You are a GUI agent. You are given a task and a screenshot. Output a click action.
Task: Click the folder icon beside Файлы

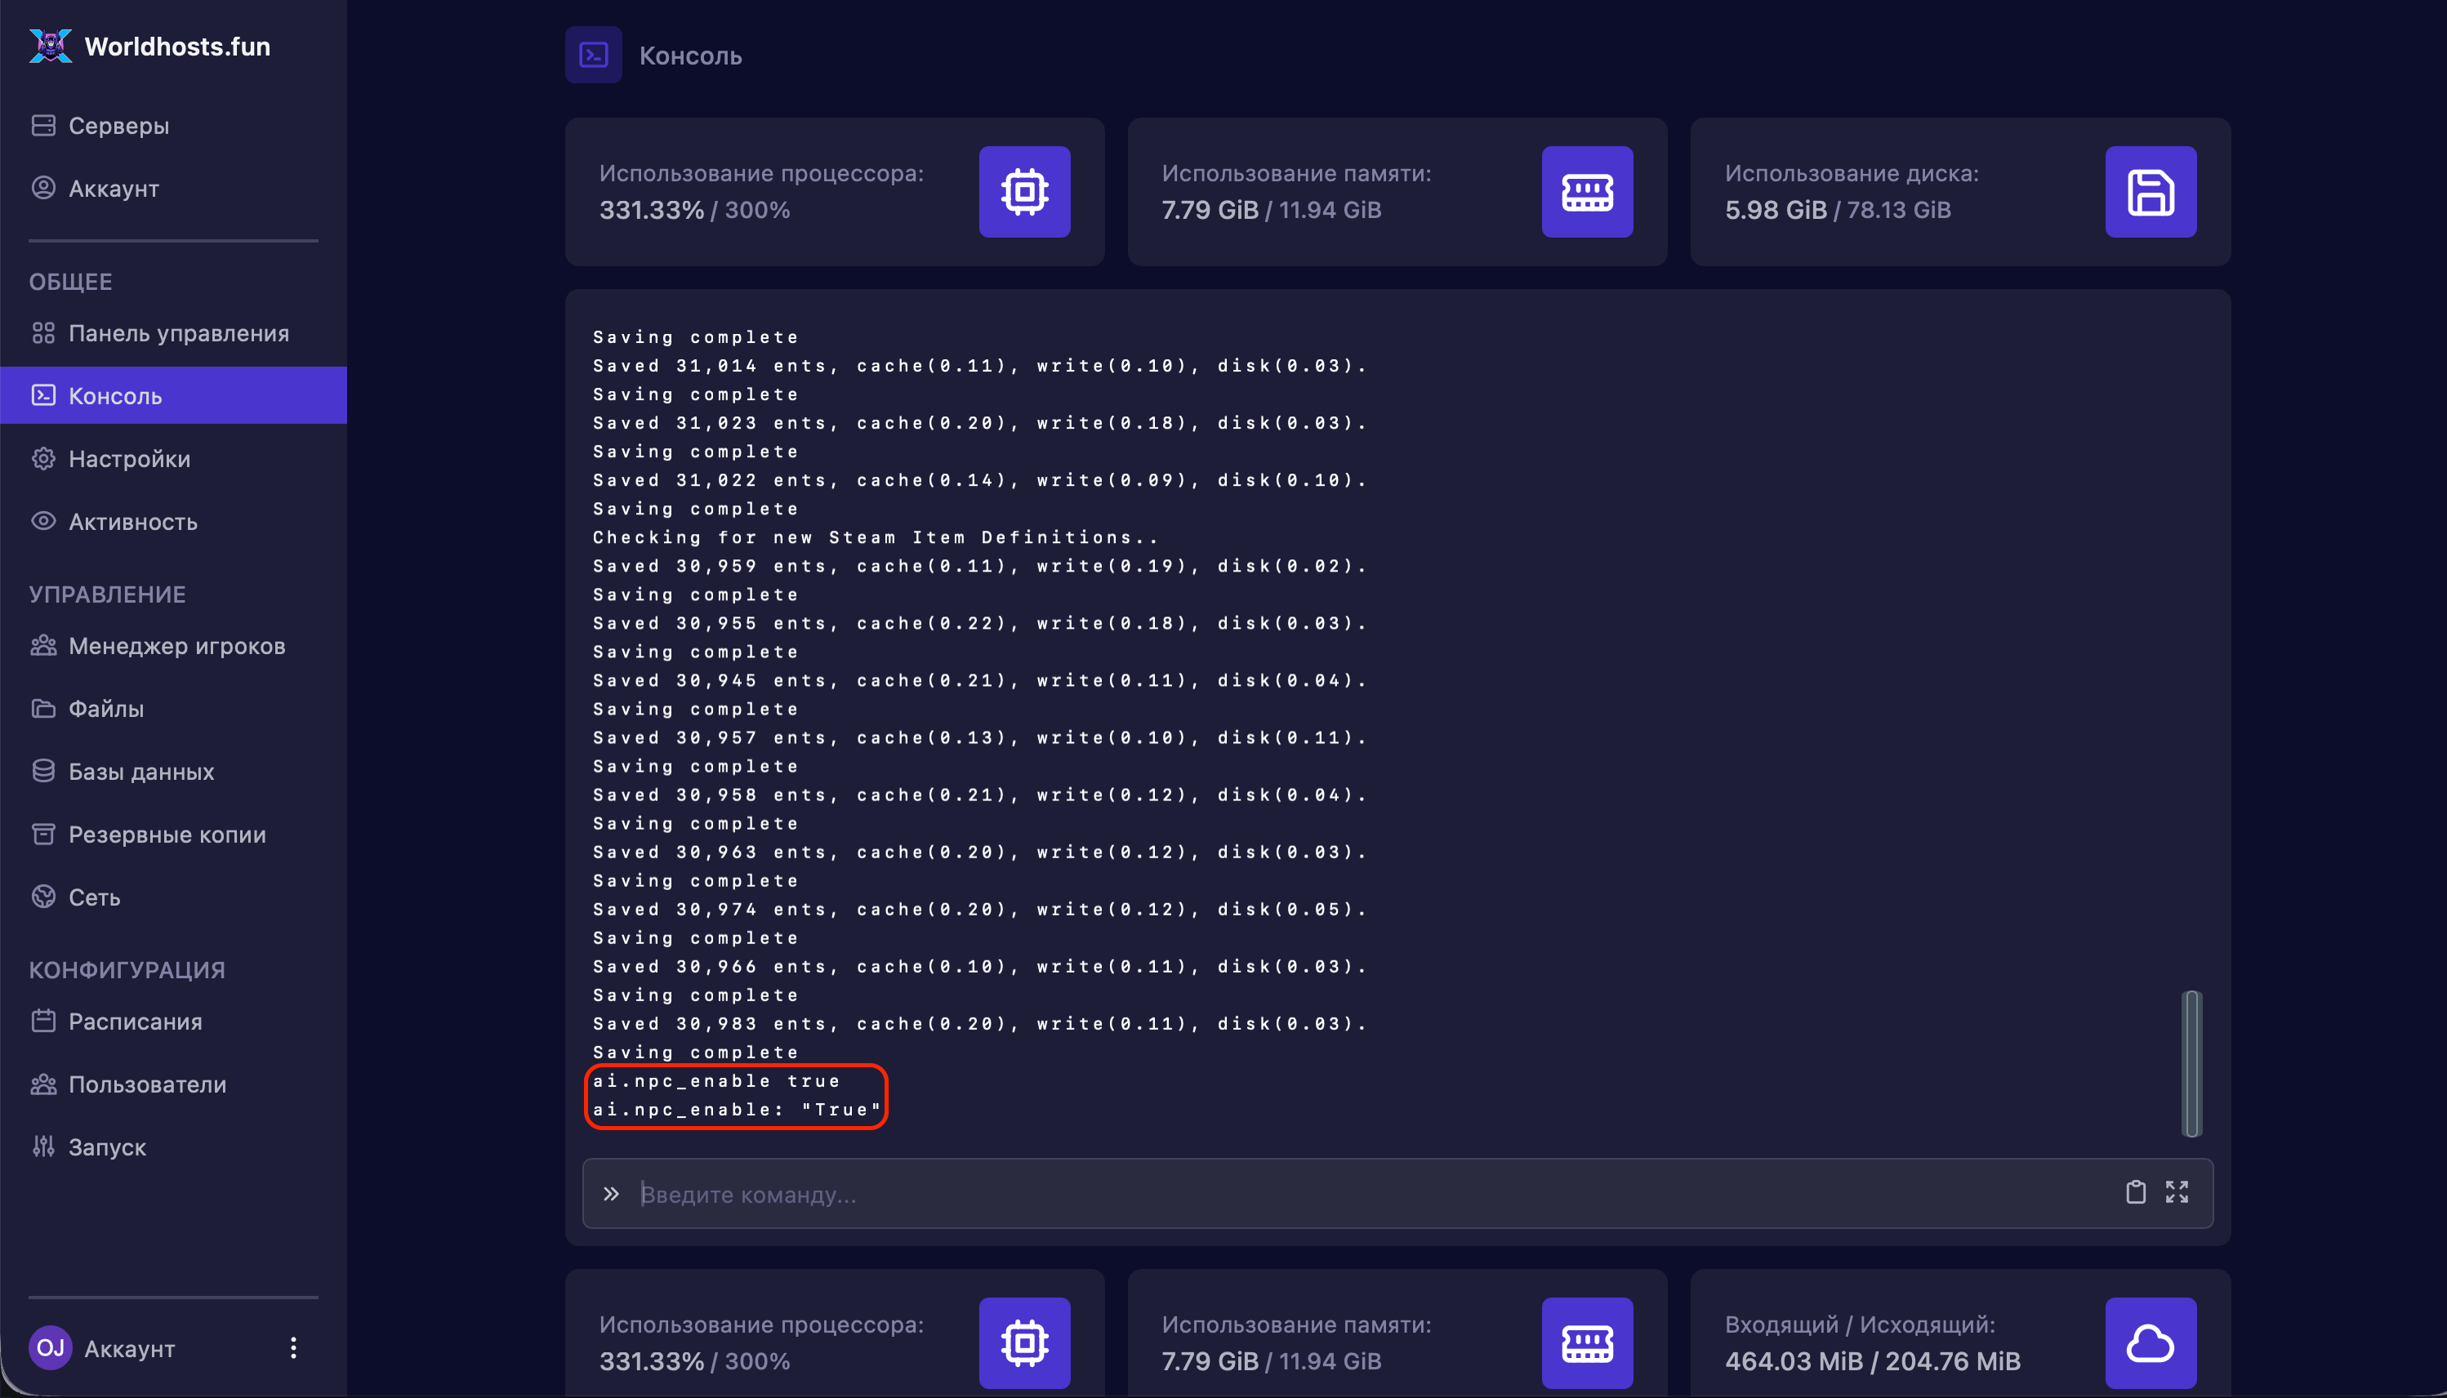(43, 708)
